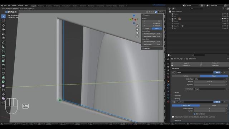Open the Modifiers wrench tab in Properties
The height and width of the screenshot is (129, 229).
[168, 85]
